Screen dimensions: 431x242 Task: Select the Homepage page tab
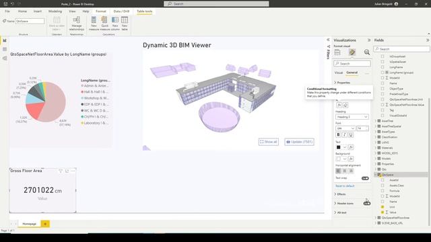coord(30,224)
